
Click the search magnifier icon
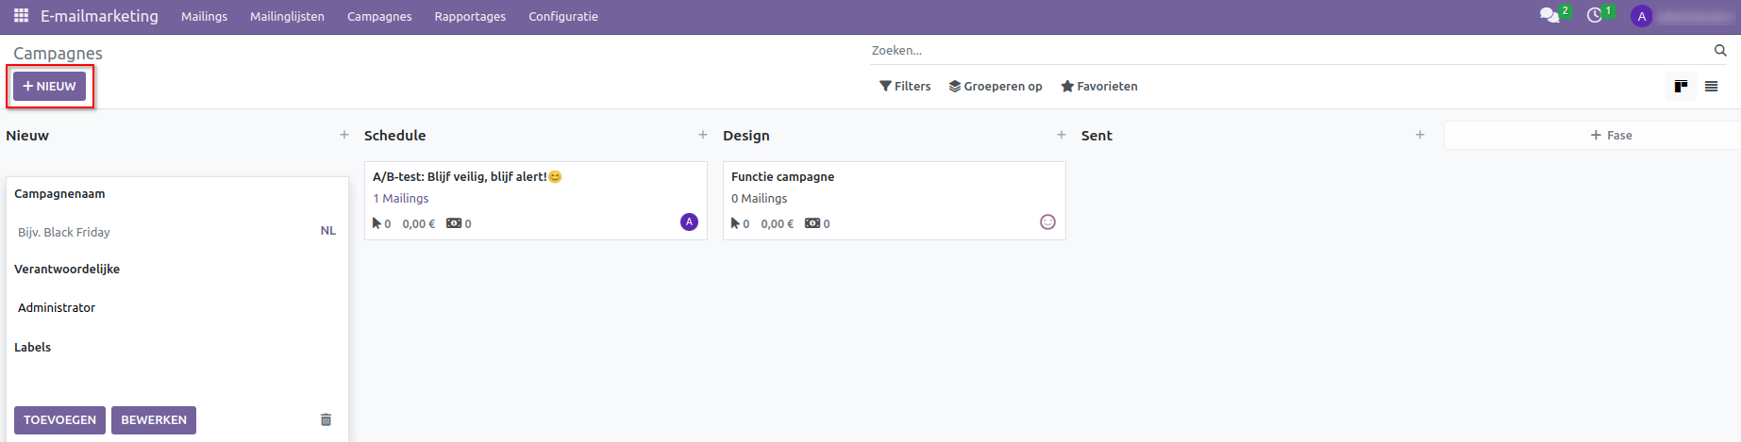1720,51
